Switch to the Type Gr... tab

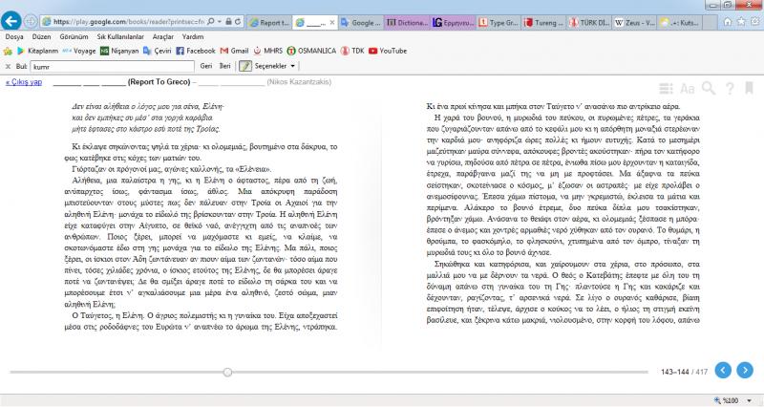tap(499, 22)
